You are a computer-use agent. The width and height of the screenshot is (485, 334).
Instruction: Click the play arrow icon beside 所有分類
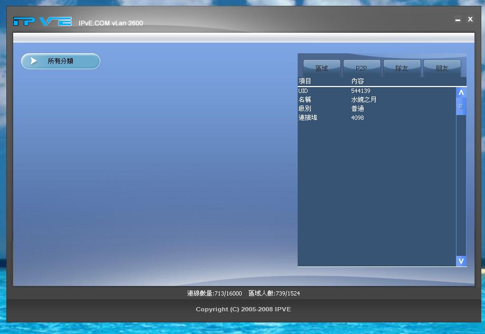(x=34, y=61)
